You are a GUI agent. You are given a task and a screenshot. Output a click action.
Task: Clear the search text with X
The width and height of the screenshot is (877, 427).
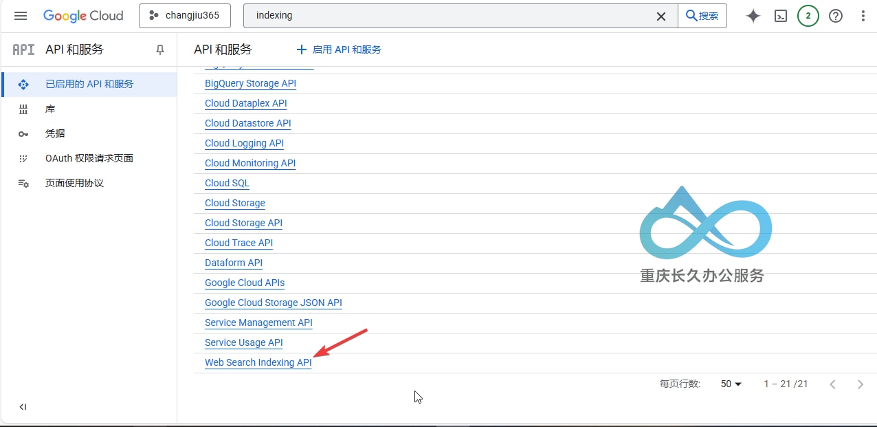[x=661, y=16]
